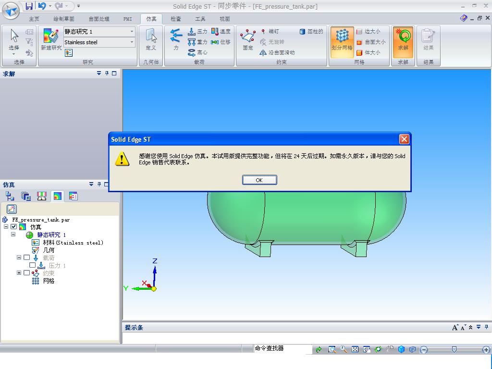Open the simulation results legend tab icon
The height and width of the screenshot is (369, 492).
73,196
